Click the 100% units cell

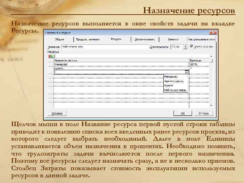(x=199, y=64)
